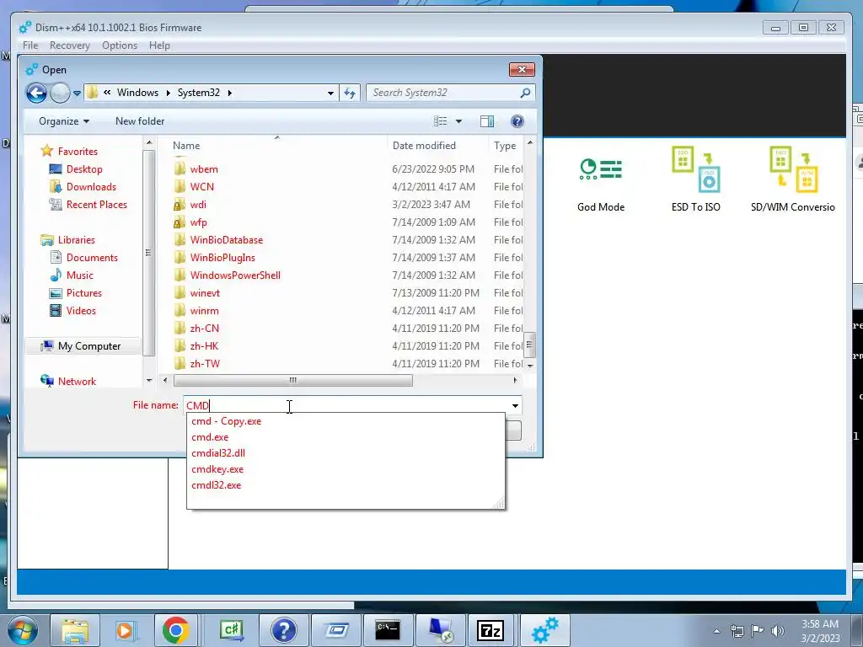Open the Help menu
Viewport: 863px width, 647px height.
click(x=159, y=45)
